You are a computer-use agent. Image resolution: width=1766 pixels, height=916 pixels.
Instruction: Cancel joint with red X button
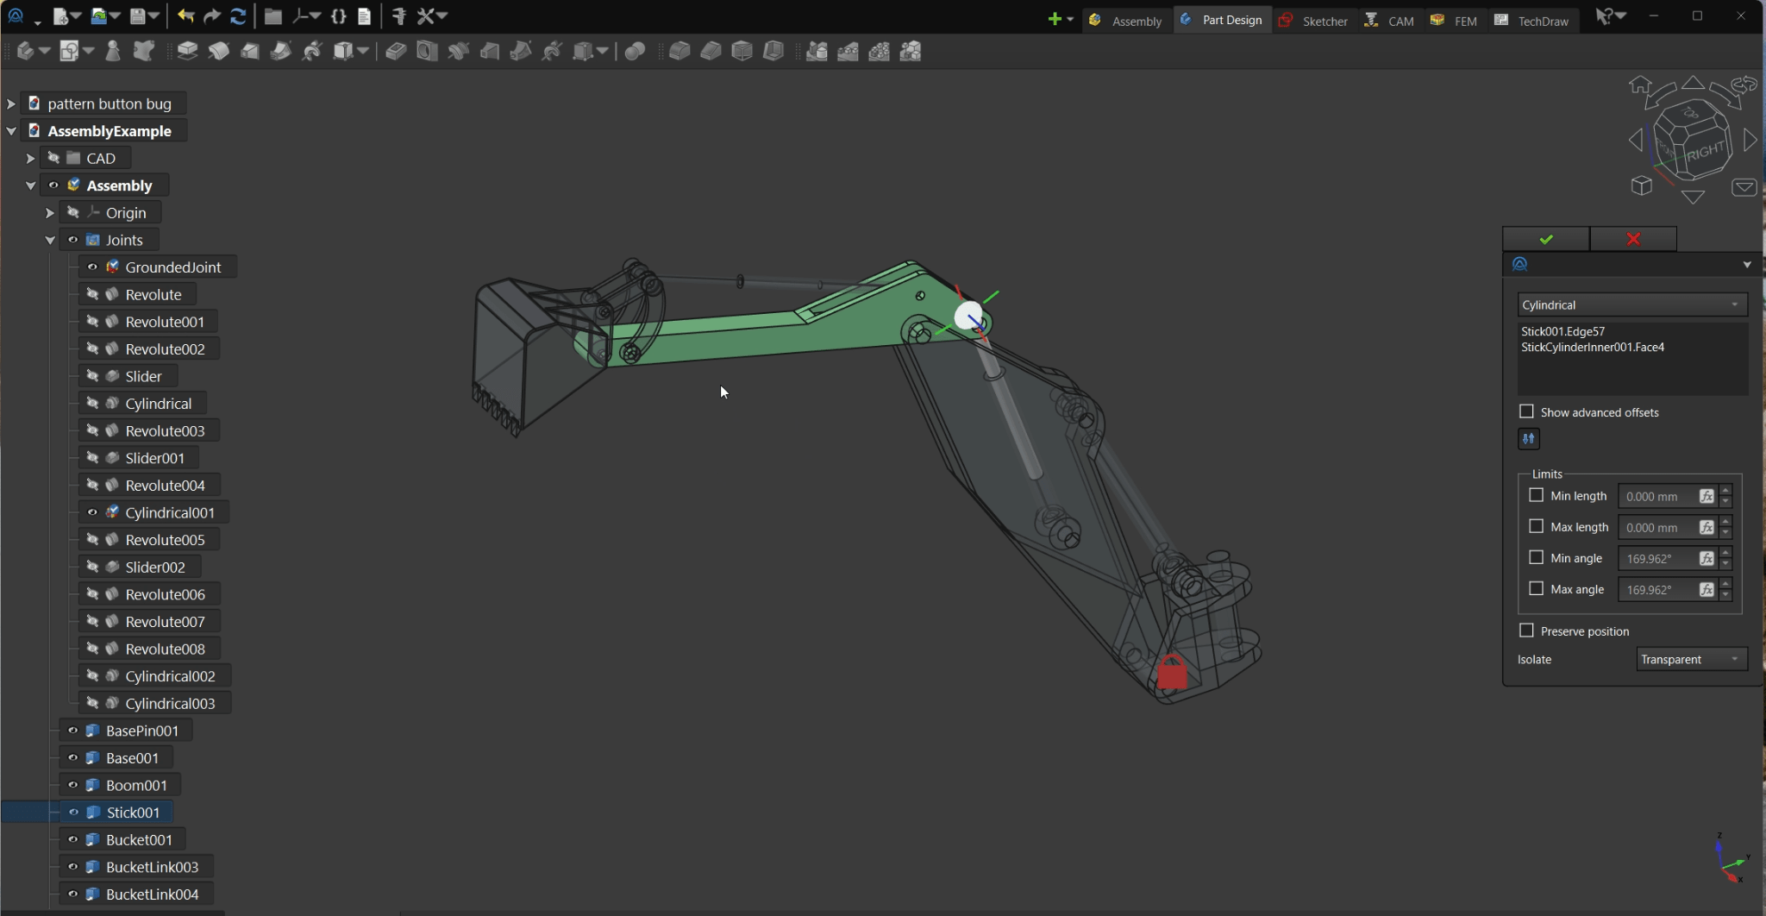[1633, 239]
